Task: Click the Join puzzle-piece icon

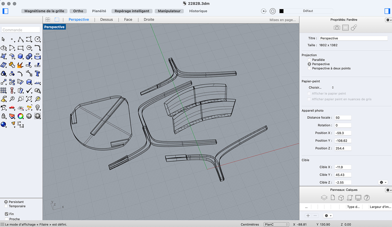Action: click(x=12, y=65)
